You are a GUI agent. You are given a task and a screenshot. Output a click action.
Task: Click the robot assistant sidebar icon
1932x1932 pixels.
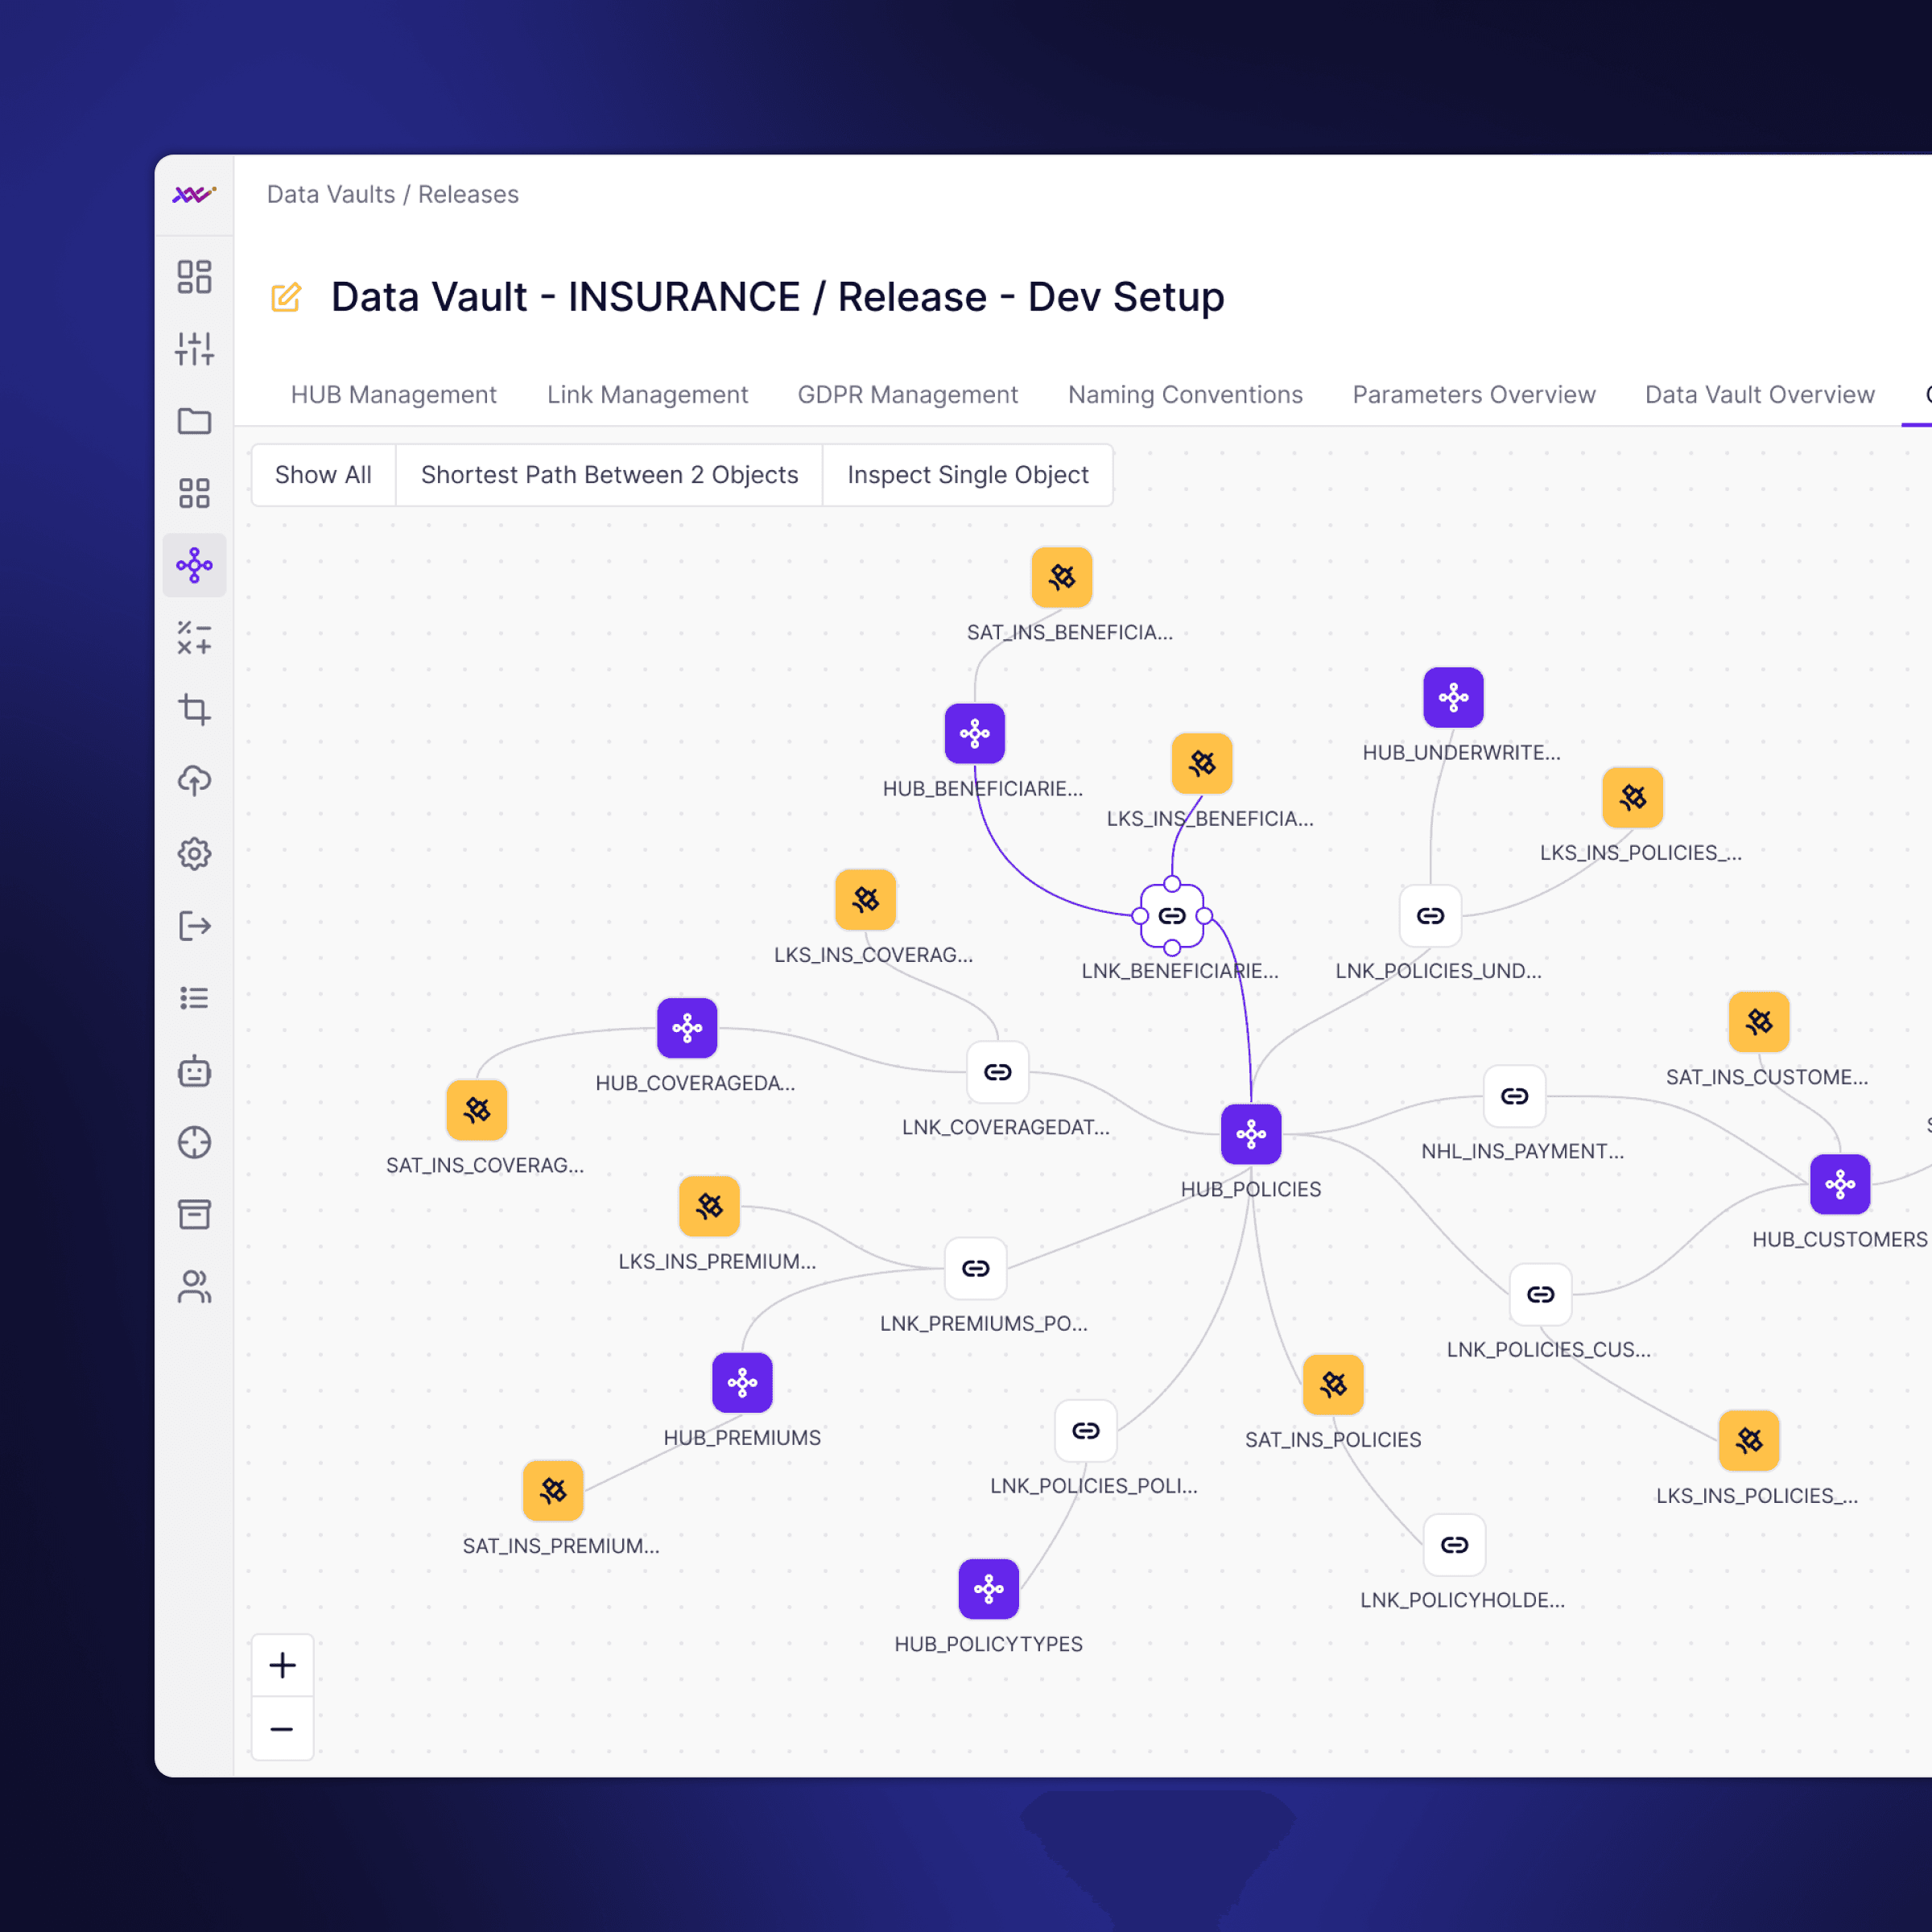(194, 1071)
